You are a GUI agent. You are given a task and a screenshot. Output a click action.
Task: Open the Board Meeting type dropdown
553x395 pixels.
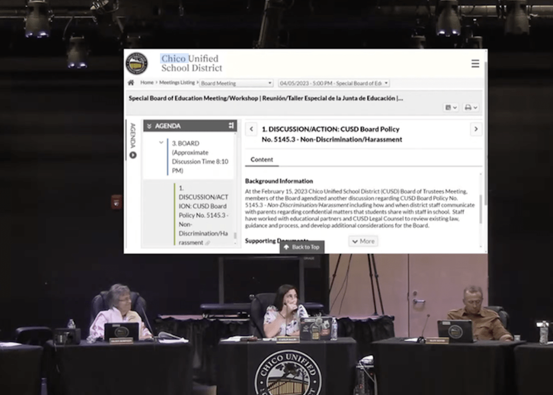point(236,83)
